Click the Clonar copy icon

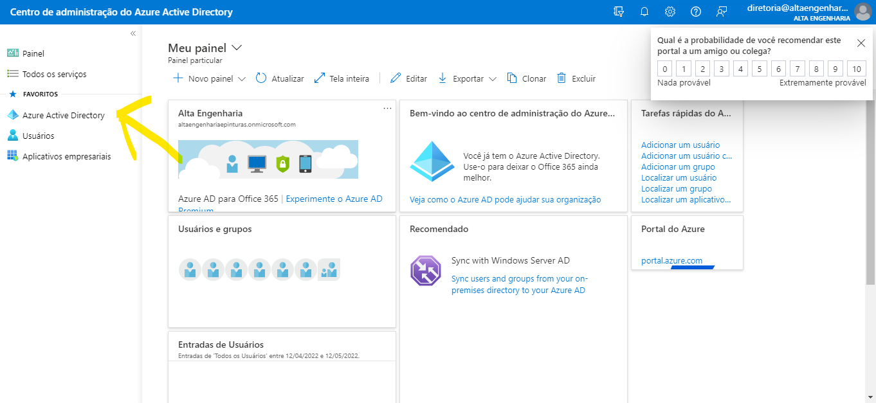(512, 78)
